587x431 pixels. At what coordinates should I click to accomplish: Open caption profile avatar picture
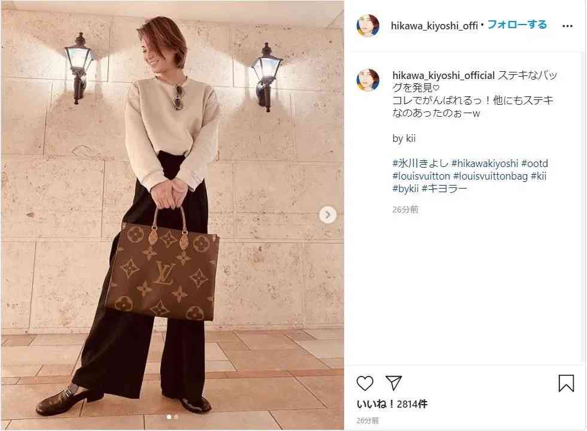click(x=367, y=80)
